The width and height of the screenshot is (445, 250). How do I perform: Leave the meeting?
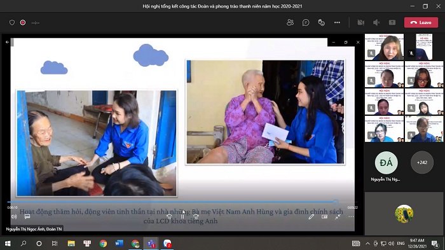tap(421, 22)
